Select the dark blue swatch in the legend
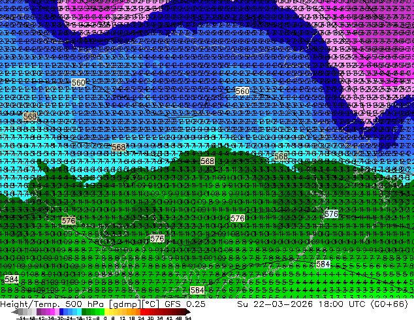The width and height of the screenshot is (414, 320). click(61, 312)
